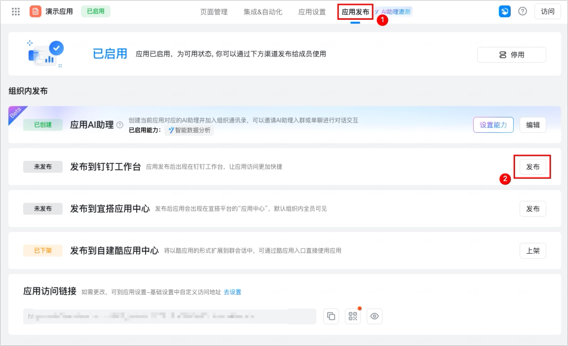The image size is (568, 346).
Task: Open the help question mark icon
Action: (523, 11)
